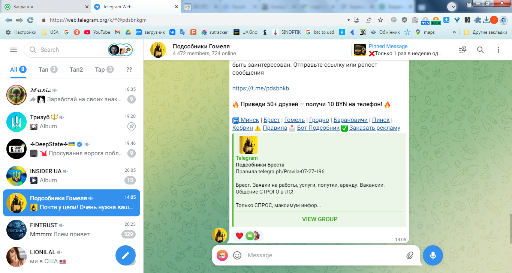This screenshot has width=512, height=273.
Task: Close the Telegram Web browser tab
Action: pos(177,7)
